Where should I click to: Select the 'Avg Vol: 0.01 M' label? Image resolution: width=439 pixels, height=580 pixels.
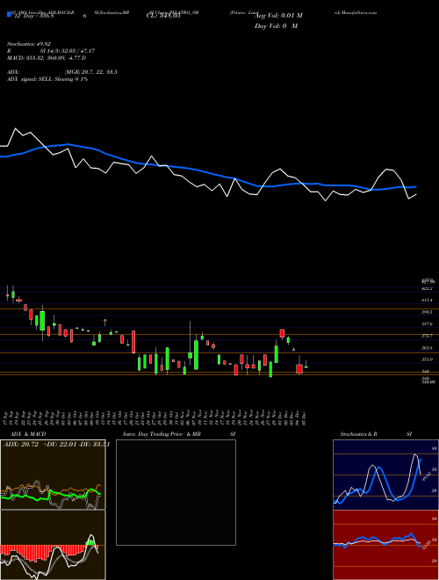(x=279, y=16)
